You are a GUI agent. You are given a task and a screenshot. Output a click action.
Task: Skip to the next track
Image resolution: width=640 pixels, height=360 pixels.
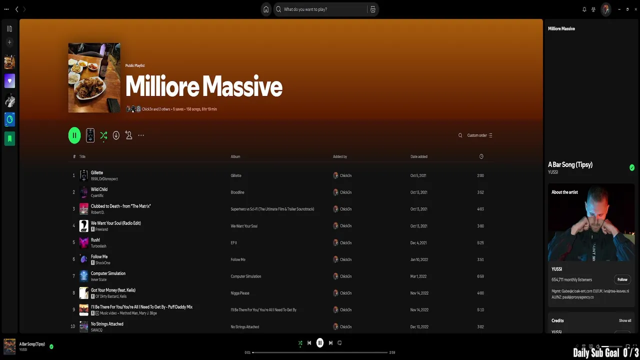coord(330,343)
